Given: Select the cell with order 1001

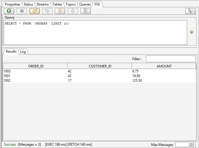Looking at the screenshot, I should (x=35, y=76).
